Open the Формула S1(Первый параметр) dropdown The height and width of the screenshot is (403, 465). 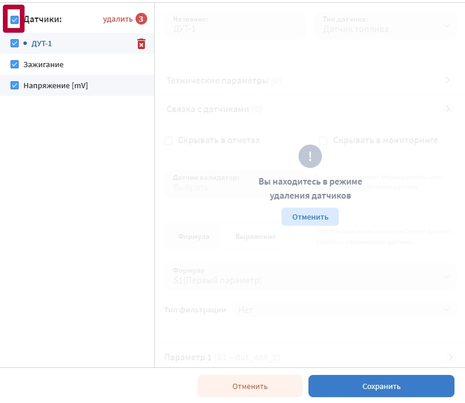pos(310,276)
